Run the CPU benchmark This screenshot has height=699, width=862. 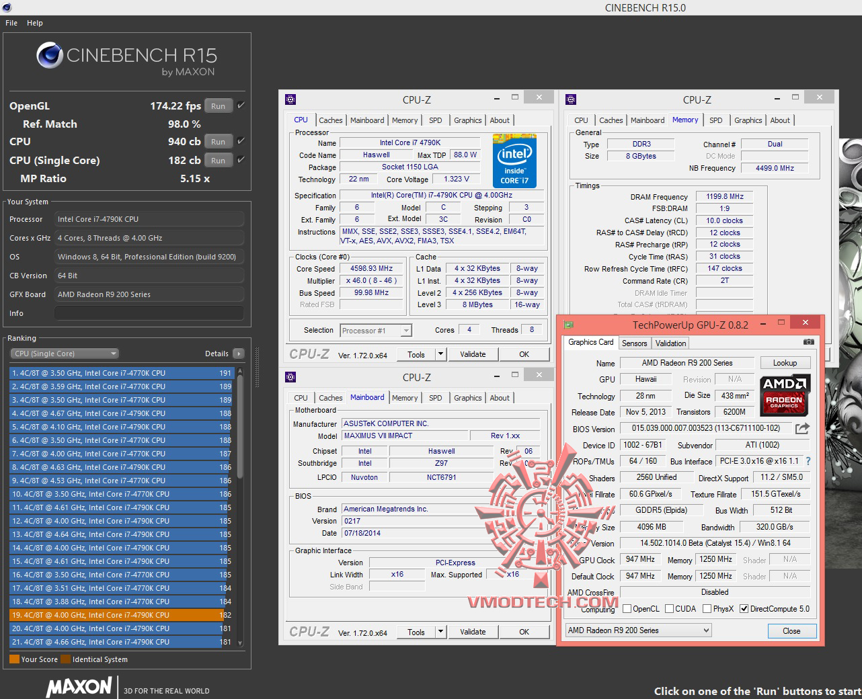219,142
